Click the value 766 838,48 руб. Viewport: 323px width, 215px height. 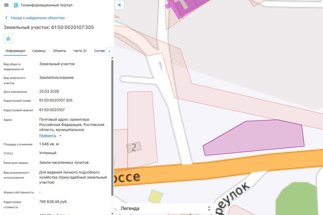pyautogui.click(x=53, y=202)
